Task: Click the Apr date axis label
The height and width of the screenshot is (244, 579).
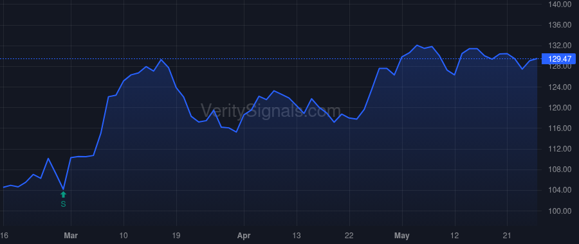Action: coord(244,236)
